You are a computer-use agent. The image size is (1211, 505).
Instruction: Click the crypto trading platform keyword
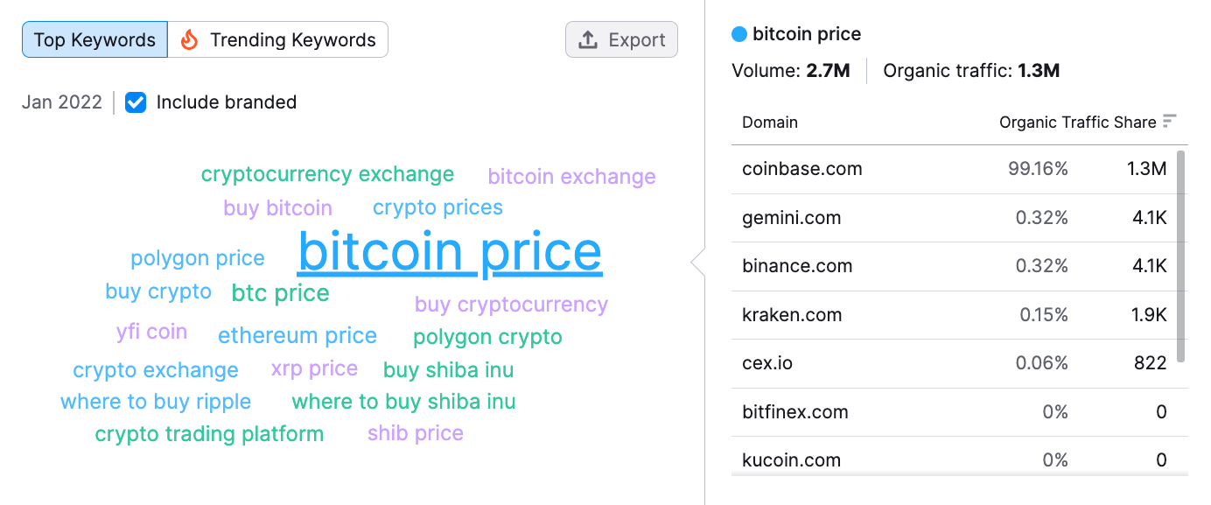[209, 434]
